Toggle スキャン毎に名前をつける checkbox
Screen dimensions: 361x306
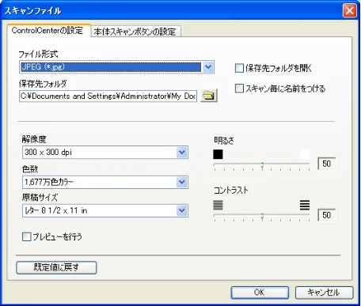(x=239, y=89)
